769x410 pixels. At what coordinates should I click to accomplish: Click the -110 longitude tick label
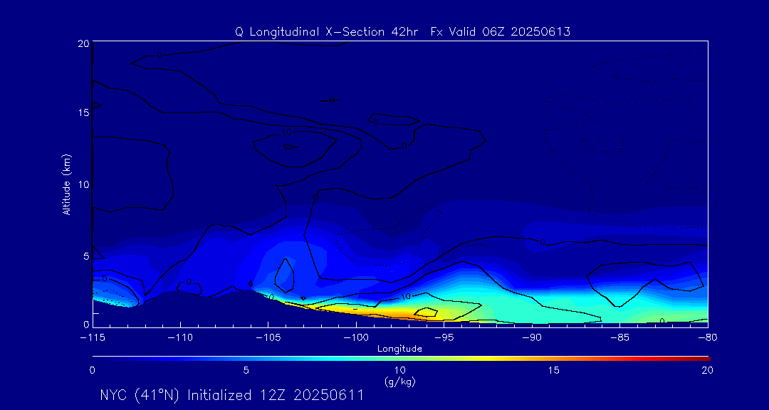click(x=180, y=338)
